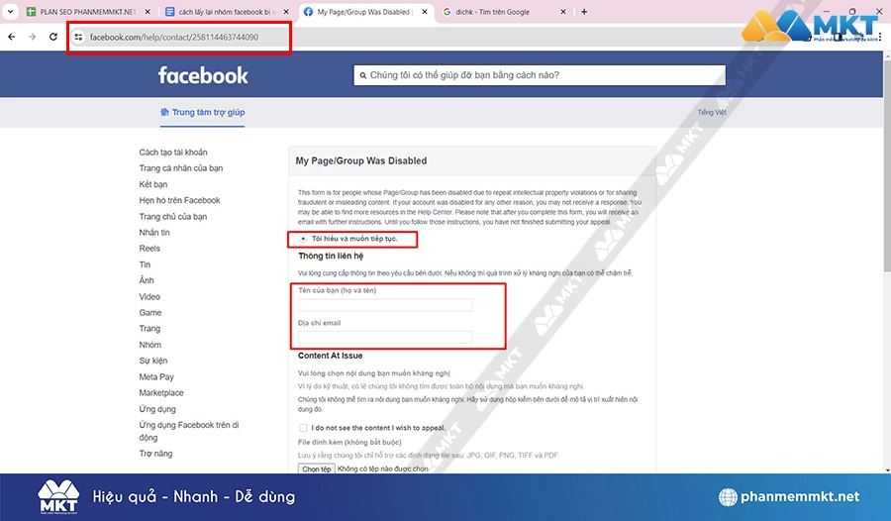Select My Page/Group Was Disabled tab

pyautogui.click(x=363, y=11)
